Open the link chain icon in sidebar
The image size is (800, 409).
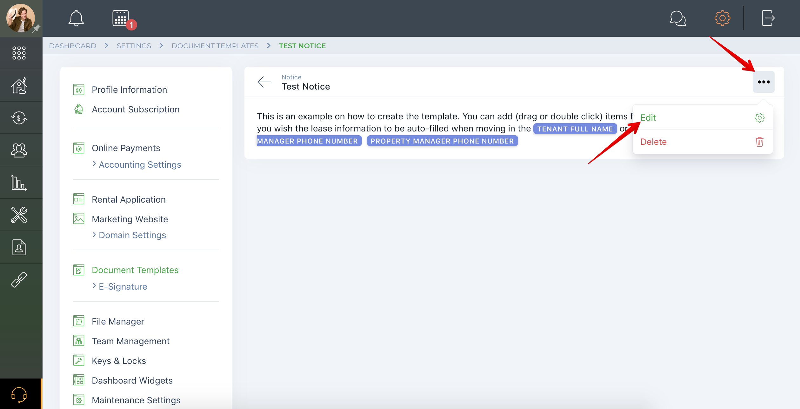(19, 280)
